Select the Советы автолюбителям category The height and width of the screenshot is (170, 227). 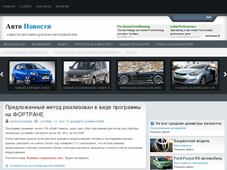pyautogui.click(x=175, y=44)
